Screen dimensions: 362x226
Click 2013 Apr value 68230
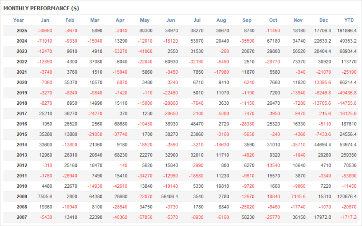pyautogui.click(x=121, y=155)
